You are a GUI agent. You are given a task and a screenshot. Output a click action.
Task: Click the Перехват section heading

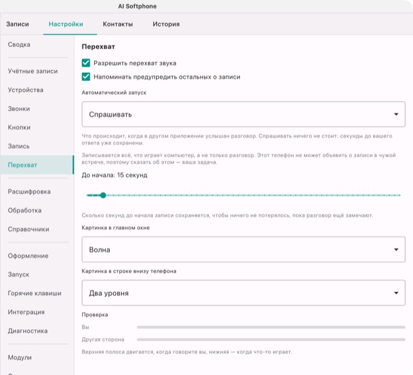tap(98, 46)
